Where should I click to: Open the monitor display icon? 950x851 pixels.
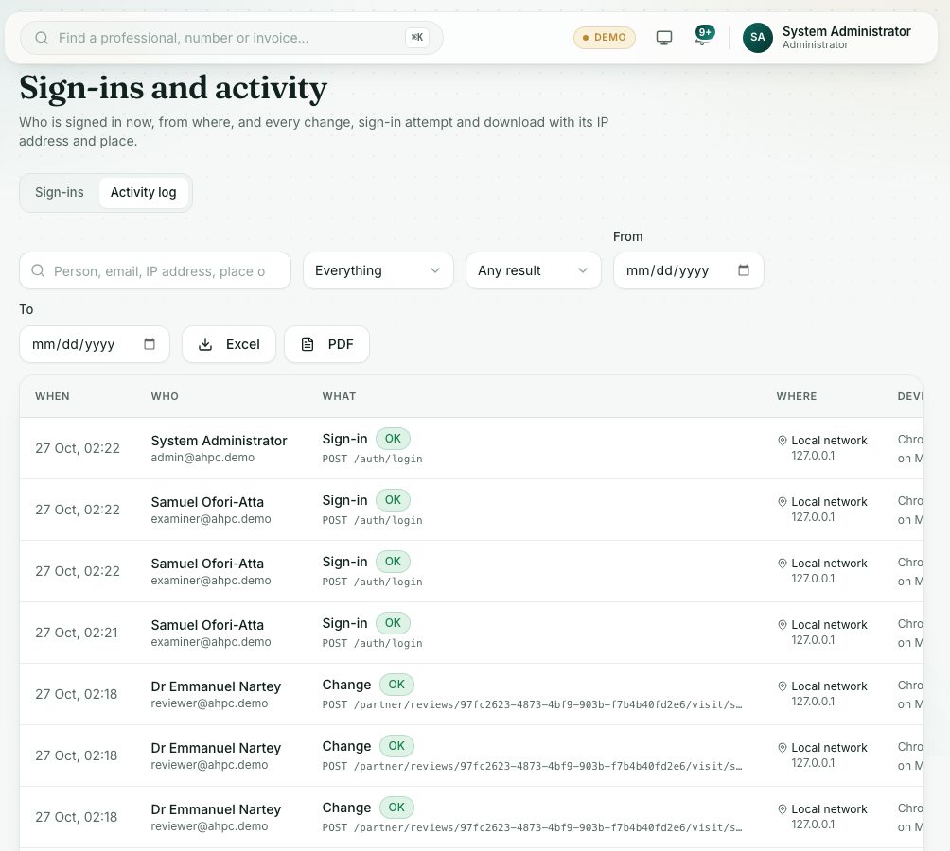click(x=664, y=38)
